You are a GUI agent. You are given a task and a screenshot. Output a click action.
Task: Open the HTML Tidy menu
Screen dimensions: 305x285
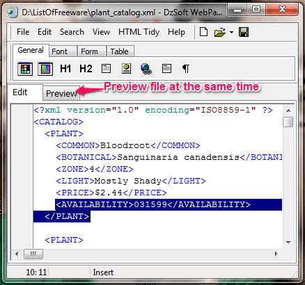point(139,32)
